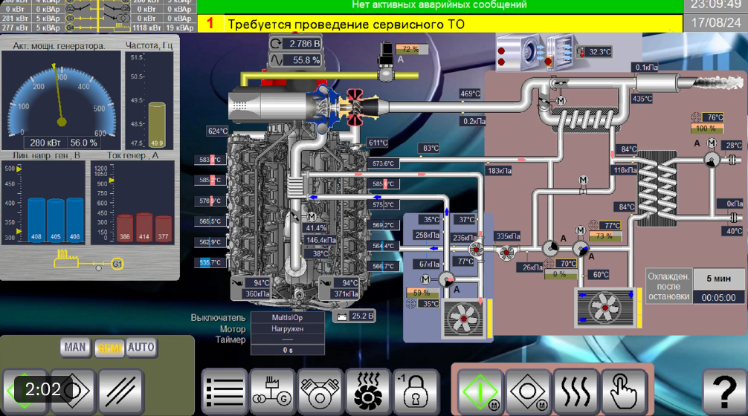
Task: Select MAN operating mode
Action: point(75,348)
